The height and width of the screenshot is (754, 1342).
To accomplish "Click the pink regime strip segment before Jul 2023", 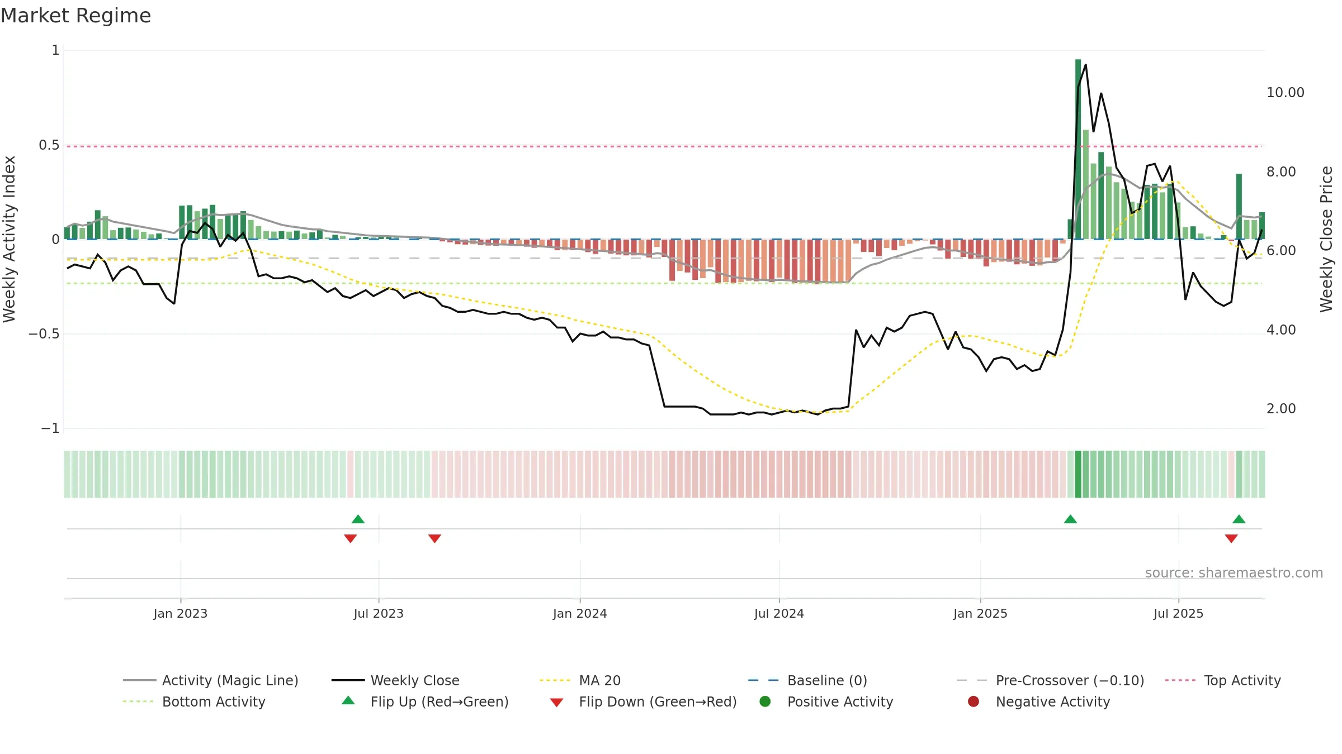I will (351, 474).
